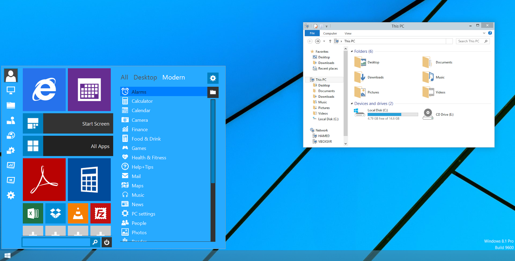Click the Start menu search box
Screen dimensions: 515x261
point(56,242)
